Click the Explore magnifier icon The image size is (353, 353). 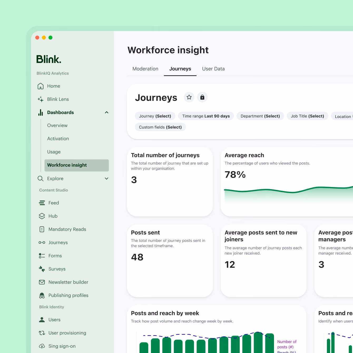point(41,179)
